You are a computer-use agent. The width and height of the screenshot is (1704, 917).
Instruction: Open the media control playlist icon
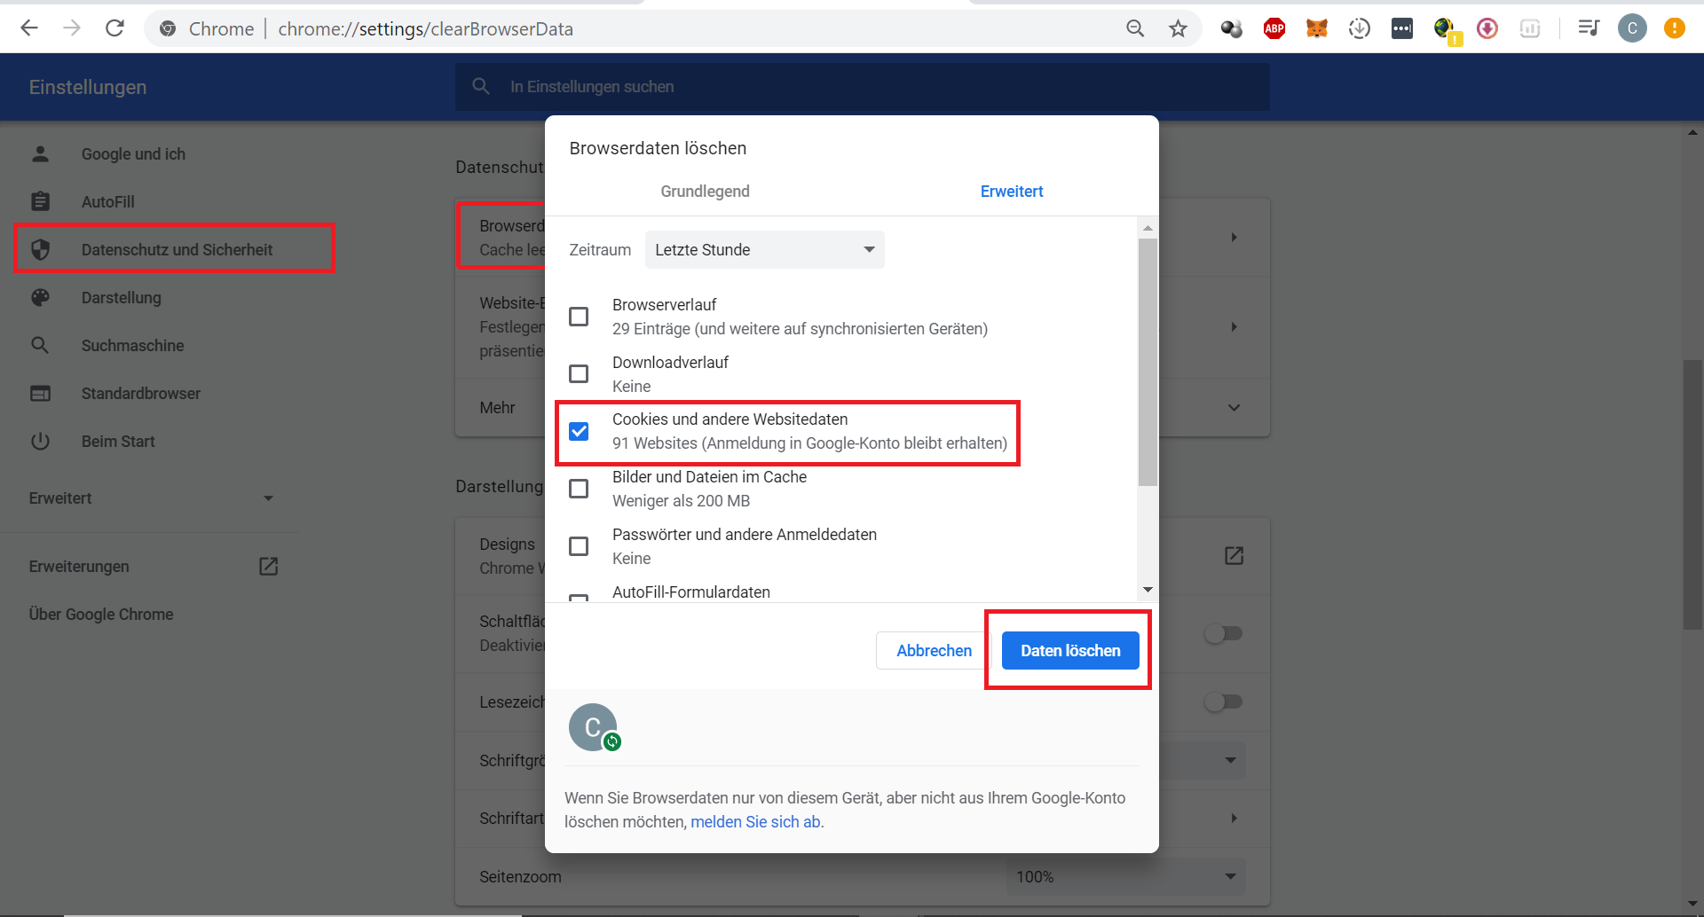click(x=1589, y=28)
